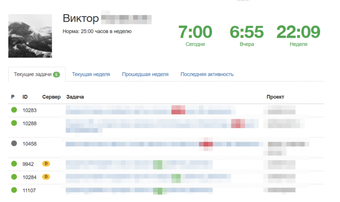Switch to the Текущая неделя tab
340x202 pixels.
point(91,74)
